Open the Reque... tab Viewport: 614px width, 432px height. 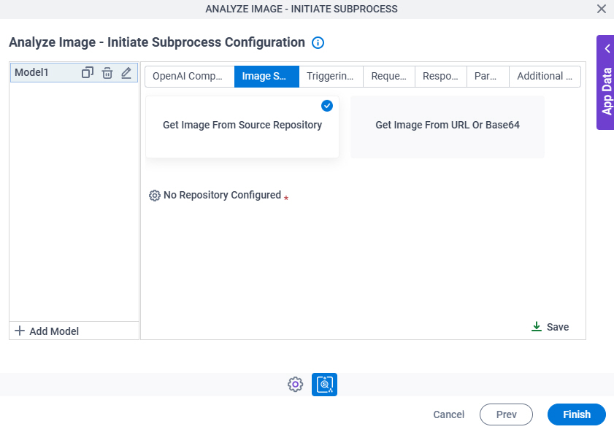click(x=389, y=77)
